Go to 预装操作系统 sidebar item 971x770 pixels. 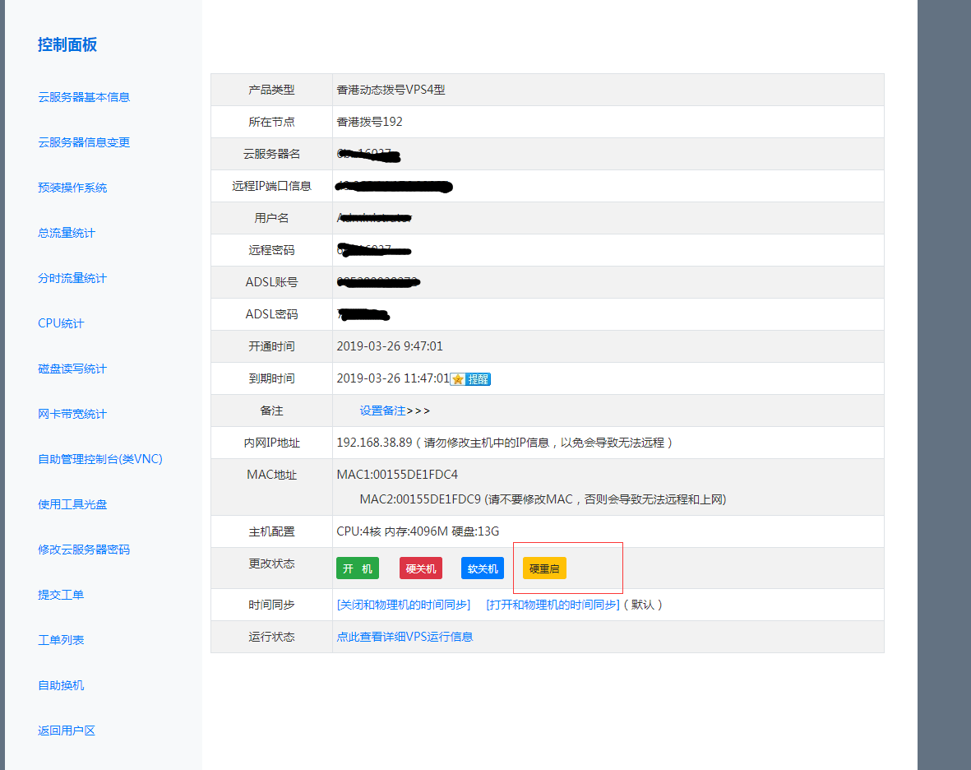tap(72, 188)
